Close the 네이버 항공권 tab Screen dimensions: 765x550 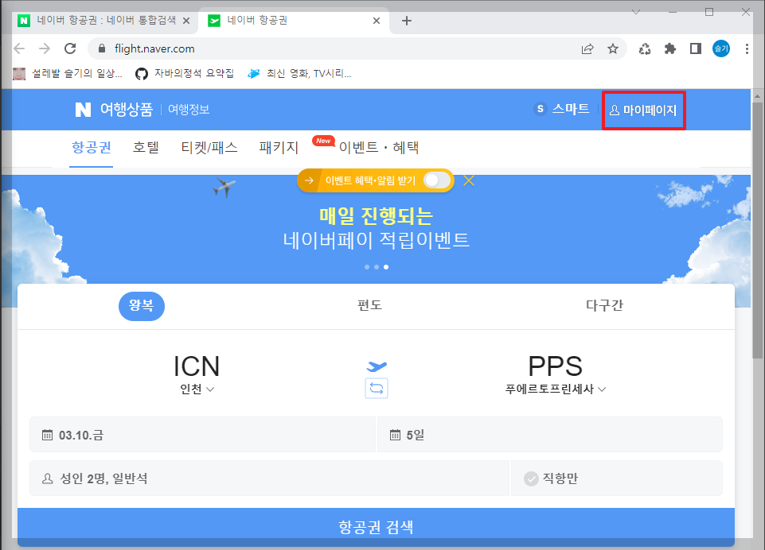tap(377, 21)
